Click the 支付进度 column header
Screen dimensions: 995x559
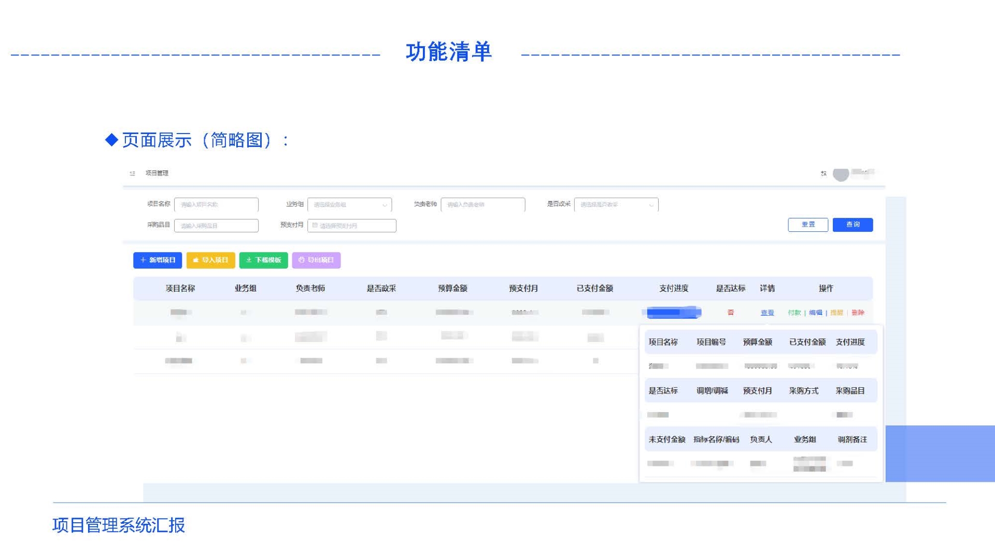(673, 288)
